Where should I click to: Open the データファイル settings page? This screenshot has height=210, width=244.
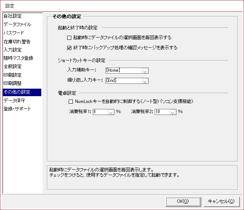pyautogui.click(x=17, y=24)
